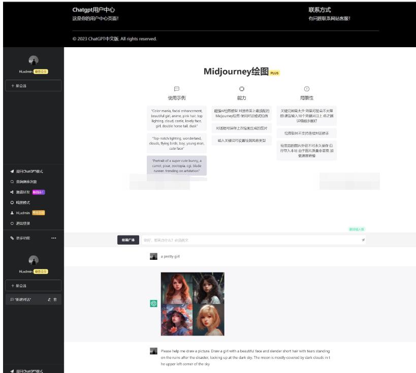
Task: Click the 局限性 warning icon
Action: 307,89
